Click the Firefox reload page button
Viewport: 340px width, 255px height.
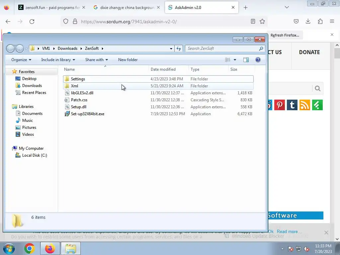32,22
